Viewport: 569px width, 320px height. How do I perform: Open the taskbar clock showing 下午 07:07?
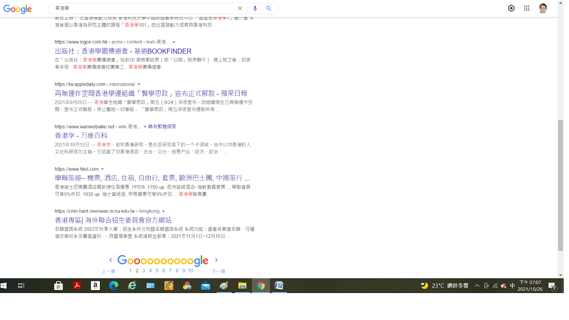click(530, 286)
